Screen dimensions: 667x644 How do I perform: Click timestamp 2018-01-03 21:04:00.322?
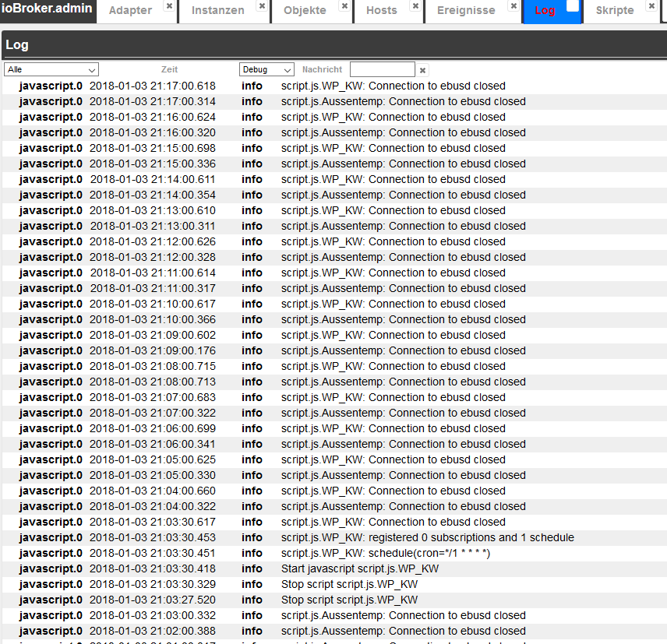pyautogui.click(x=152, y=506)
